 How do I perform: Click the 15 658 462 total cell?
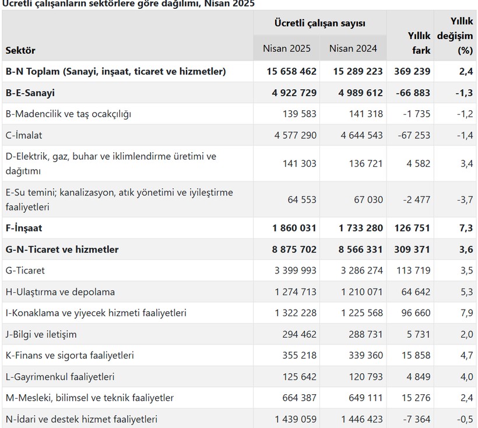coord(291,71)
